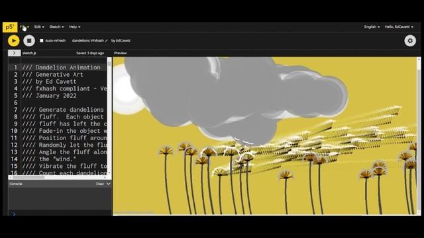Stop the sketch with the stop button

tap(29, 41)
